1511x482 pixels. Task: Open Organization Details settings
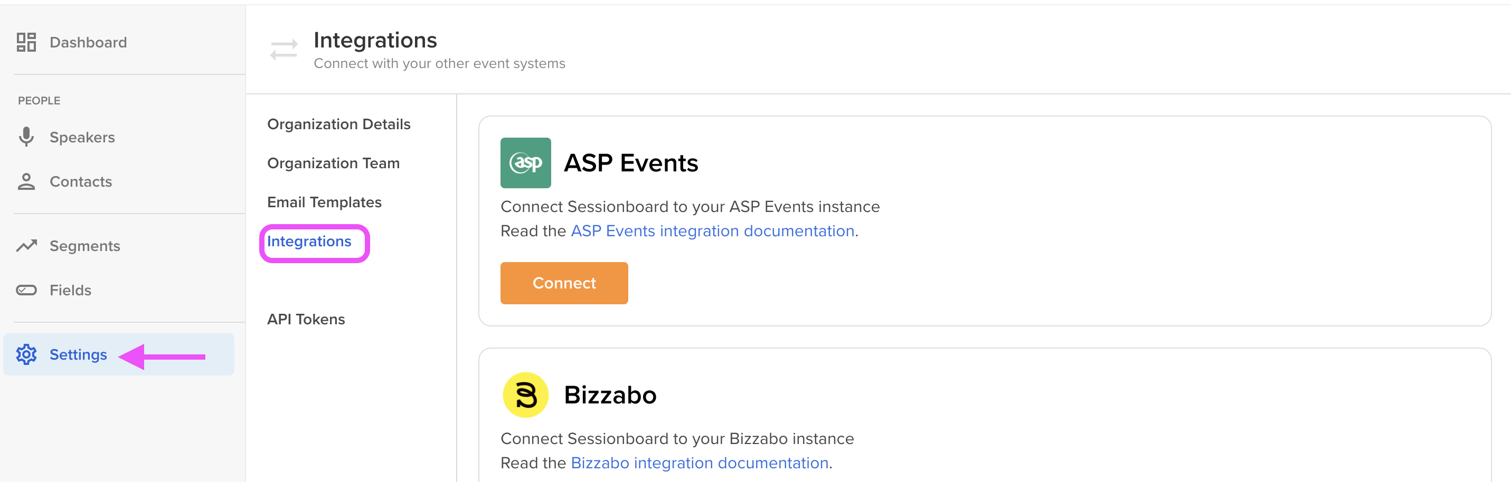pos(338,124)
